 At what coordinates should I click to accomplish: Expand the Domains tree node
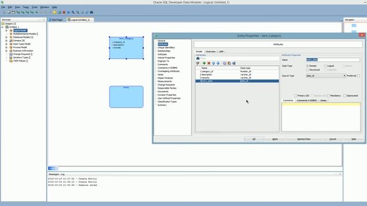tap(6, 41)
